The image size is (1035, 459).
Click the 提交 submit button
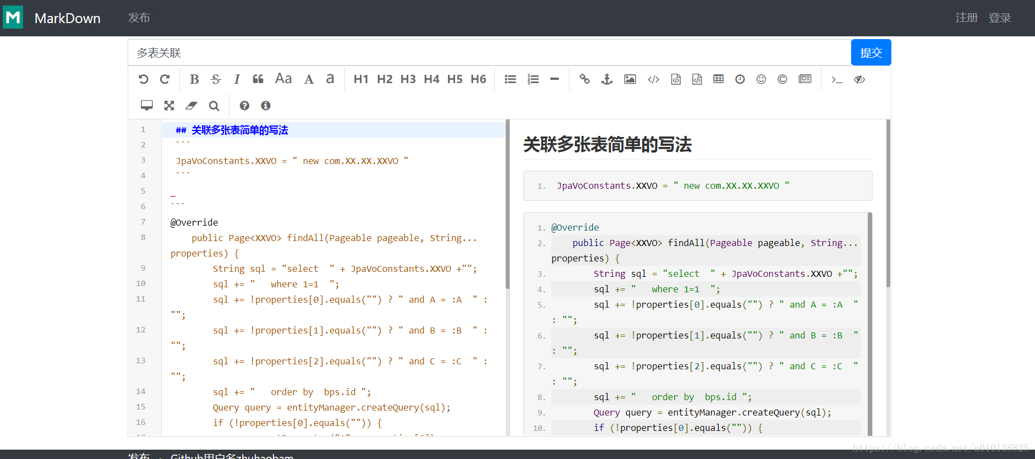871,52
